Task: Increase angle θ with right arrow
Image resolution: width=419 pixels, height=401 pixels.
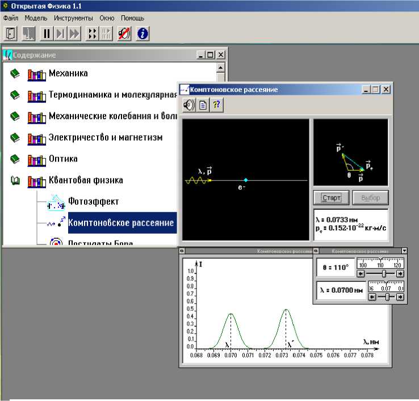Action: [x=400, y=273]
